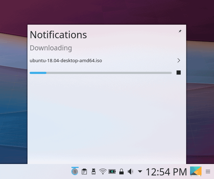Open the notifications tray icon with badge 1
Viewport: 214px width, 179px height.
coord(75,171)
